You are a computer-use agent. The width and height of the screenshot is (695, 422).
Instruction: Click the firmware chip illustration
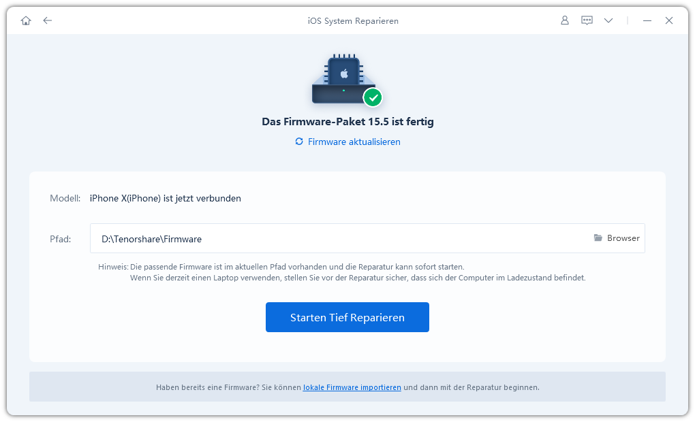(x=343, y=79)
